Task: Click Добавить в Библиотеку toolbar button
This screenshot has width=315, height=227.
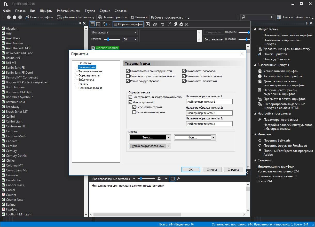Action: (76, 17)
